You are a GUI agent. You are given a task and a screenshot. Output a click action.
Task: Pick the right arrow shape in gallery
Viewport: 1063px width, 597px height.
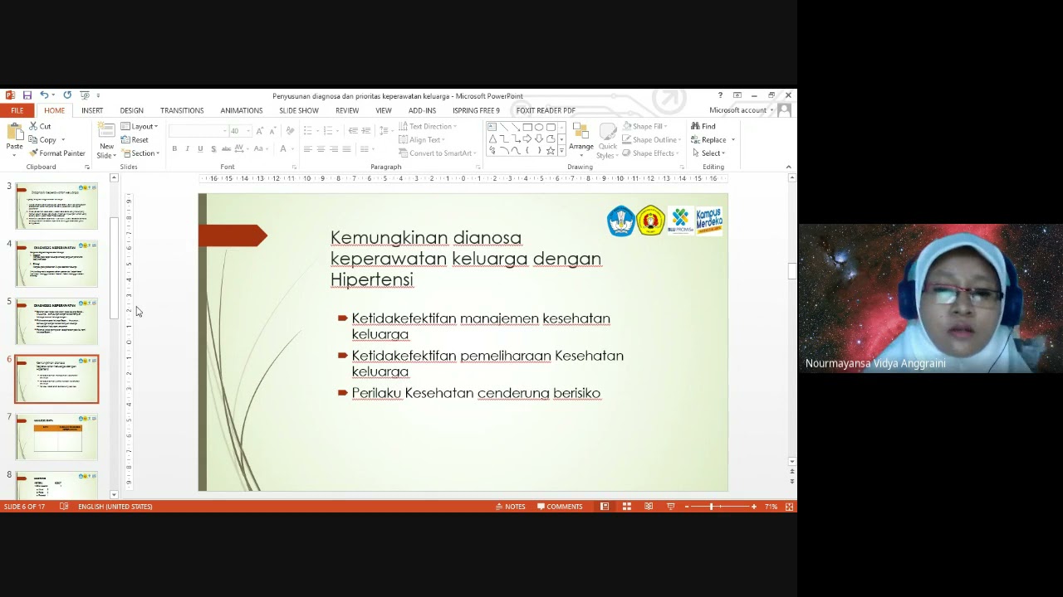527,138
